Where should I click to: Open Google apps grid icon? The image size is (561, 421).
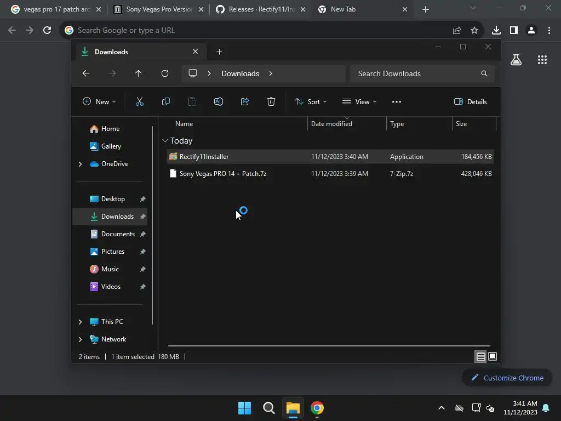click(542, 60)
